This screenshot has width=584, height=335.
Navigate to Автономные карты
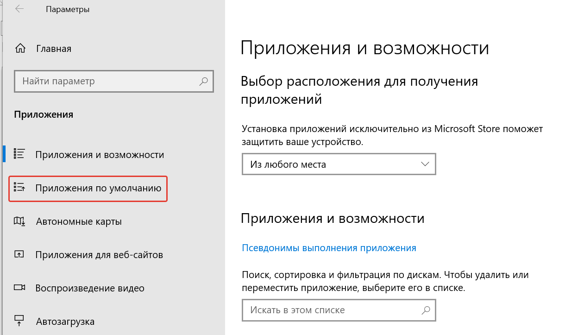pos(78,221)
